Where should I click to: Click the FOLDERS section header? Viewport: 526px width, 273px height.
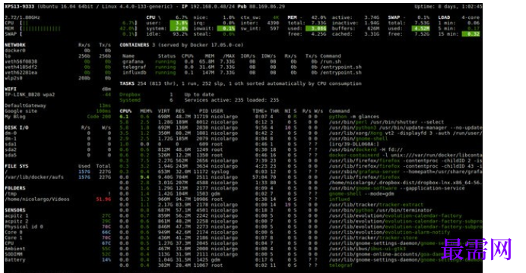[x=14, y=188]
